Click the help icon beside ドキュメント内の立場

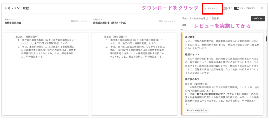[x=207, y=19]
